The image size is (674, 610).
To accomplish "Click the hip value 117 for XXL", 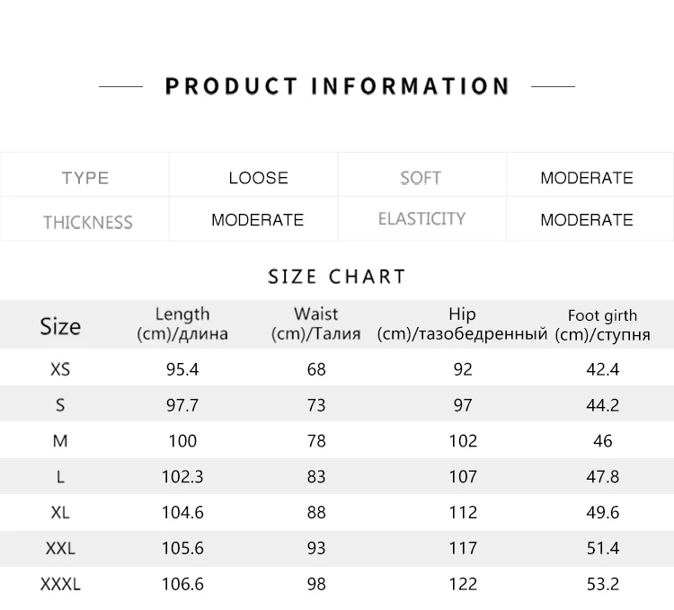I will click(463, 548).
